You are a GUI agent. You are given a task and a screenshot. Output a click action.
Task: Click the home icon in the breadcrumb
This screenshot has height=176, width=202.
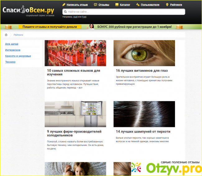point(7,35)
